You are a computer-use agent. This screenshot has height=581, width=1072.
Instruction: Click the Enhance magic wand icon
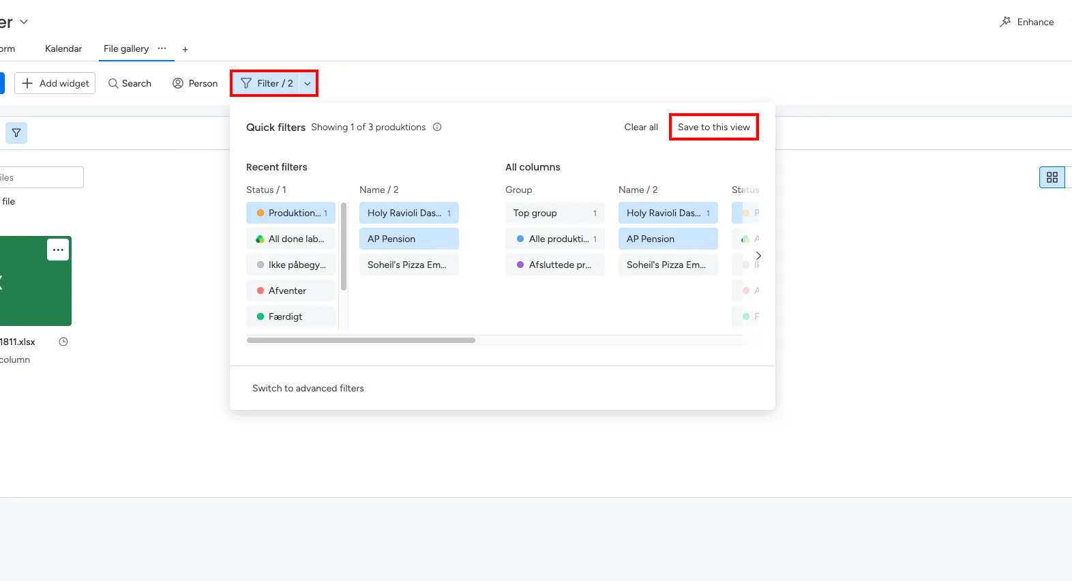pyautogui.click(x=1005, y=22)
